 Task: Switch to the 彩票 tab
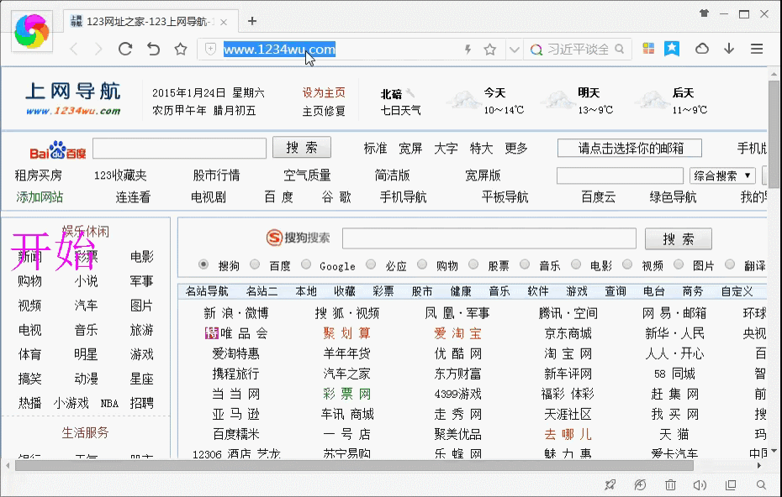pyautogui.click(x=383, y=291)
